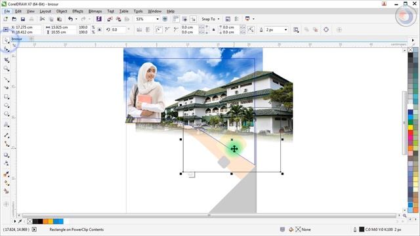Toggle Show Rulers button
This screenshot has width=420, height=236.
pos(176,19)
